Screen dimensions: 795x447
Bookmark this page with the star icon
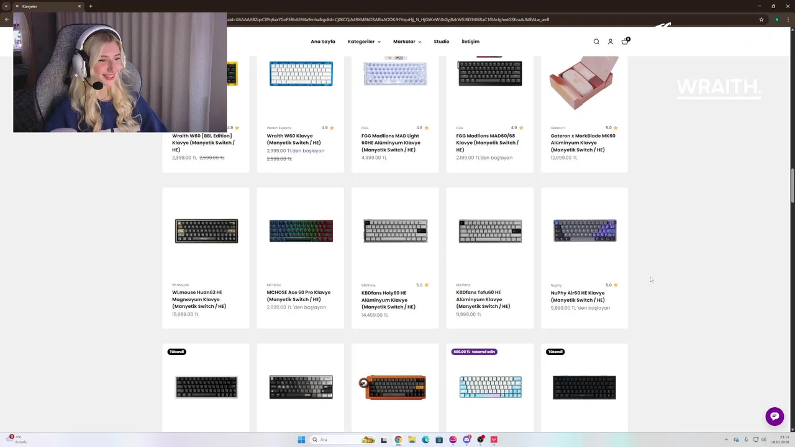click(761, 19)
